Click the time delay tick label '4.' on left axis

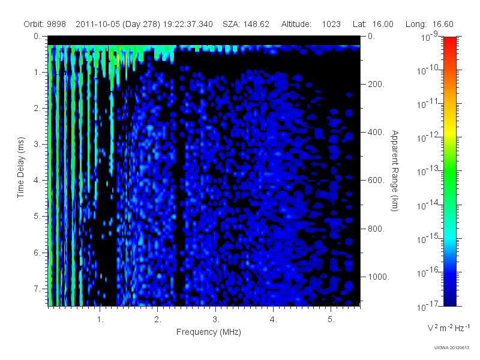[x=37, y=181]
